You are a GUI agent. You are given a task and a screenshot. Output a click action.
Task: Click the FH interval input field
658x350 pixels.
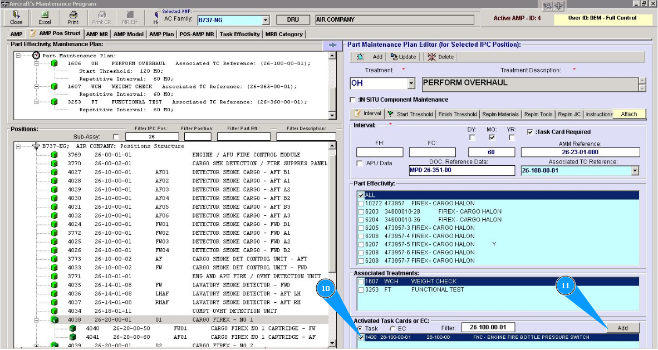[379, 152]
